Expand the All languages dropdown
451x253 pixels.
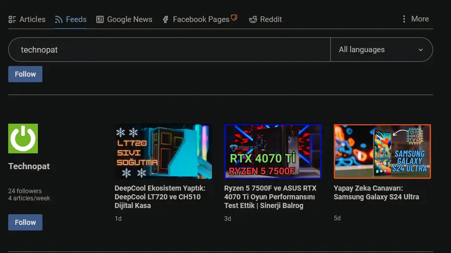tap(381, 50)
